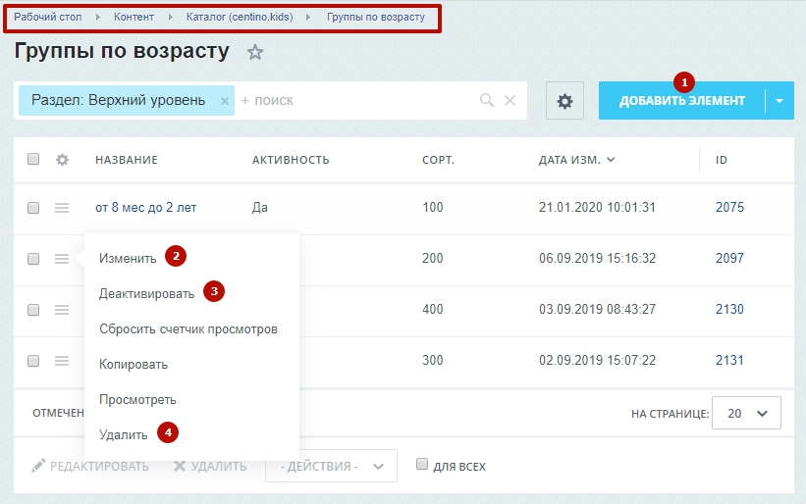
Task: Open the per-page count dropdown showing 20
Action: (746, 414)
